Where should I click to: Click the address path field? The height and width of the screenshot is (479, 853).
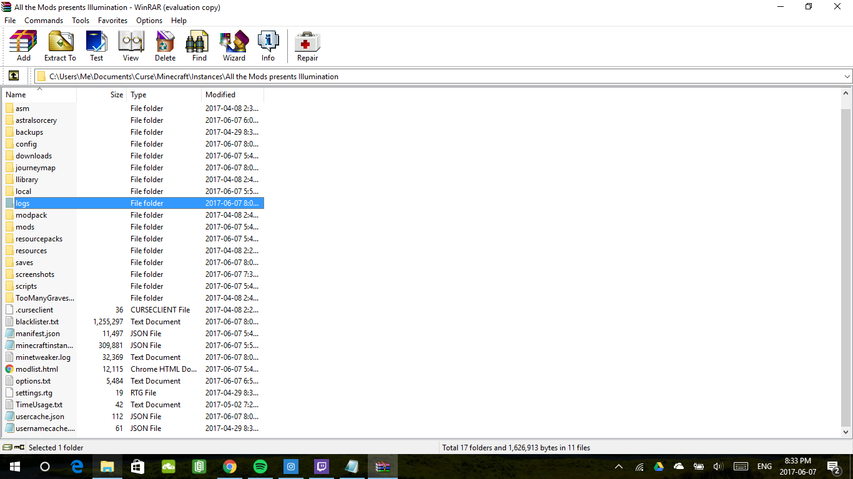pyautogui.click(x=443, y=77)
